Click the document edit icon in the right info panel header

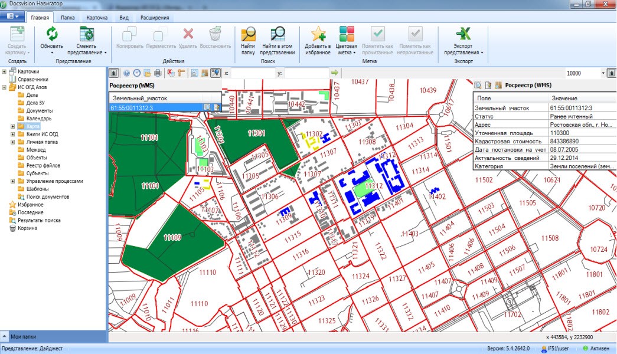(x=488, y=85)
